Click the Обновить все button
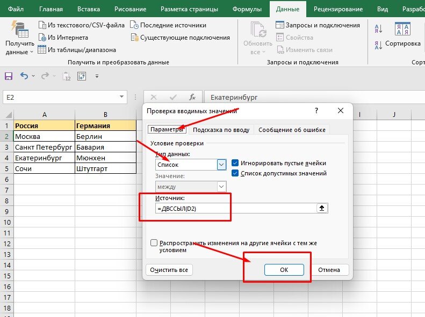The height and width of the screenshot is (317, 425). pyautogui.click(x=258, y=38)
